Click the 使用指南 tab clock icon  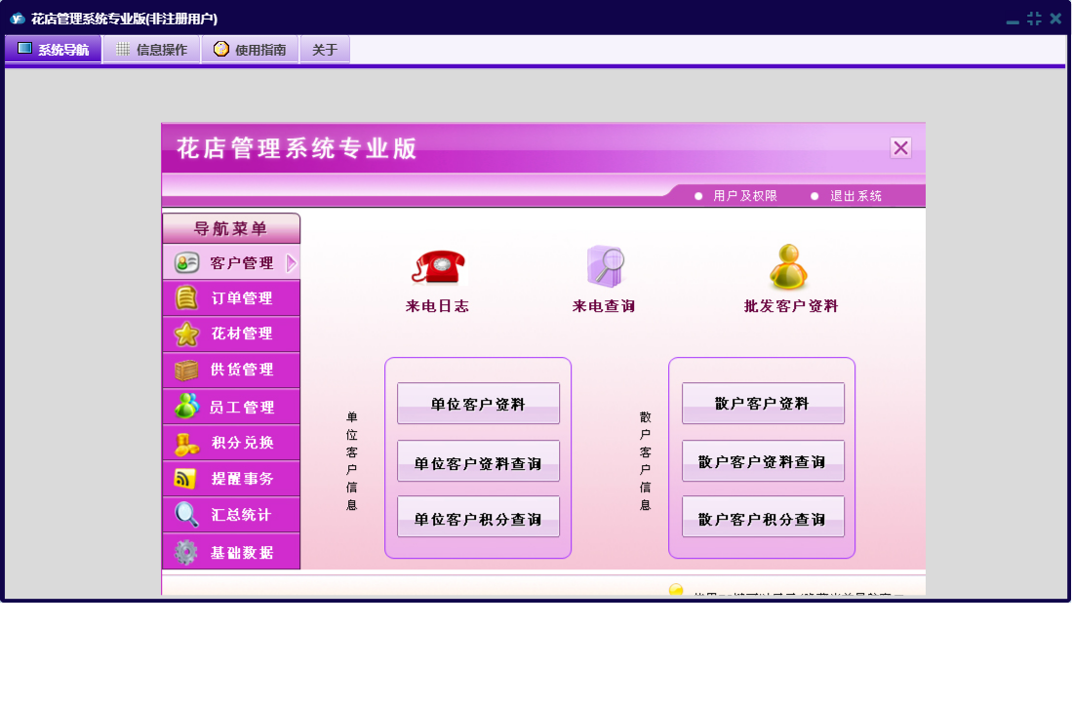220,49
